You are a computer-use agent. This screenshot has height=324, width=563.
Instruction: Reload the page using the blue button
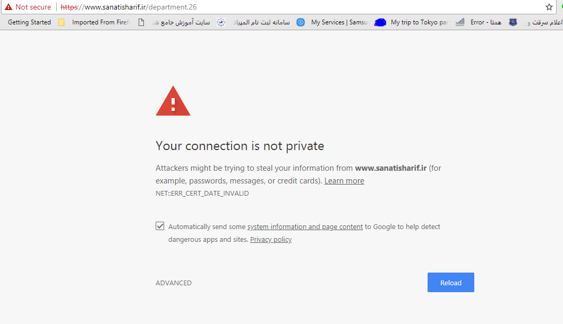click(450, 283)
